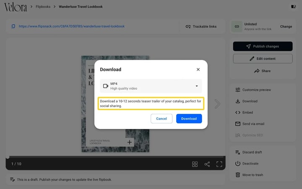Click the side menu Download arrow icon
Viewport: 302px width, 189px height.
[238, 101]
